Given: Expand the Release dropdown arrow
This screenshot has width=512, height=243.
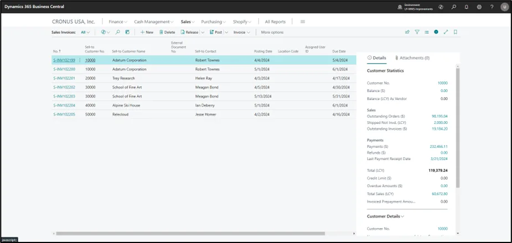Looking at the screenshot, I should tap(203, 32).
